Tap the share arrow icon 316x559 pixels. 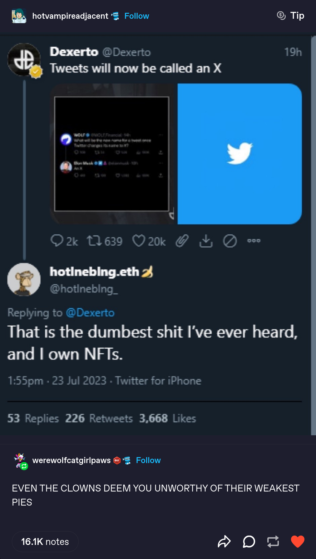pyautogui.click(x=224, y=542)
